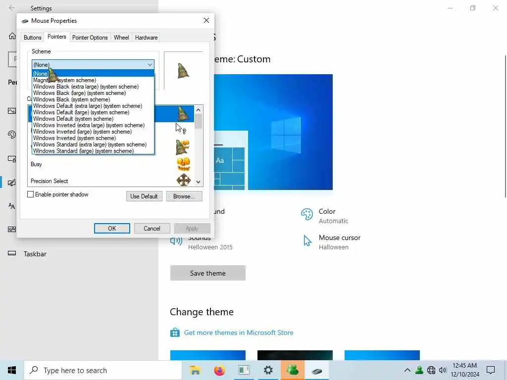The image size is (507, 380).
Task: Pick Windows Standard (large) scheme
Action: [93, 151]
